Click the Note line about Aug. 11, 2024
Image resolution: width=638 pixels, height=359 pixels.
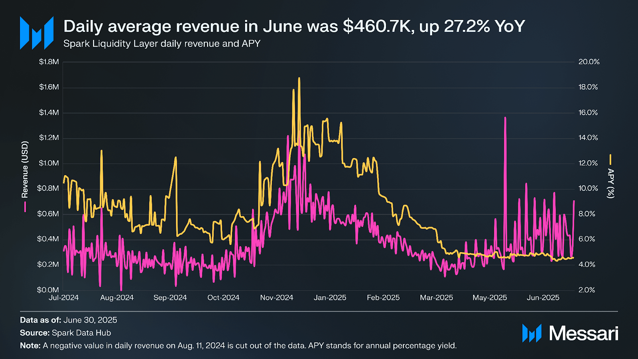coord(238,345)
